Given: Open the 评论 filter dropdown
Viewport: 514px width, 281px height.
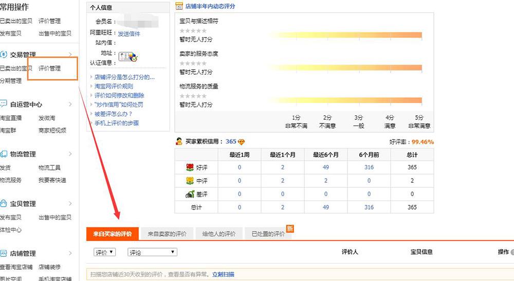Looking at the screenshot, I should [152, 252].
